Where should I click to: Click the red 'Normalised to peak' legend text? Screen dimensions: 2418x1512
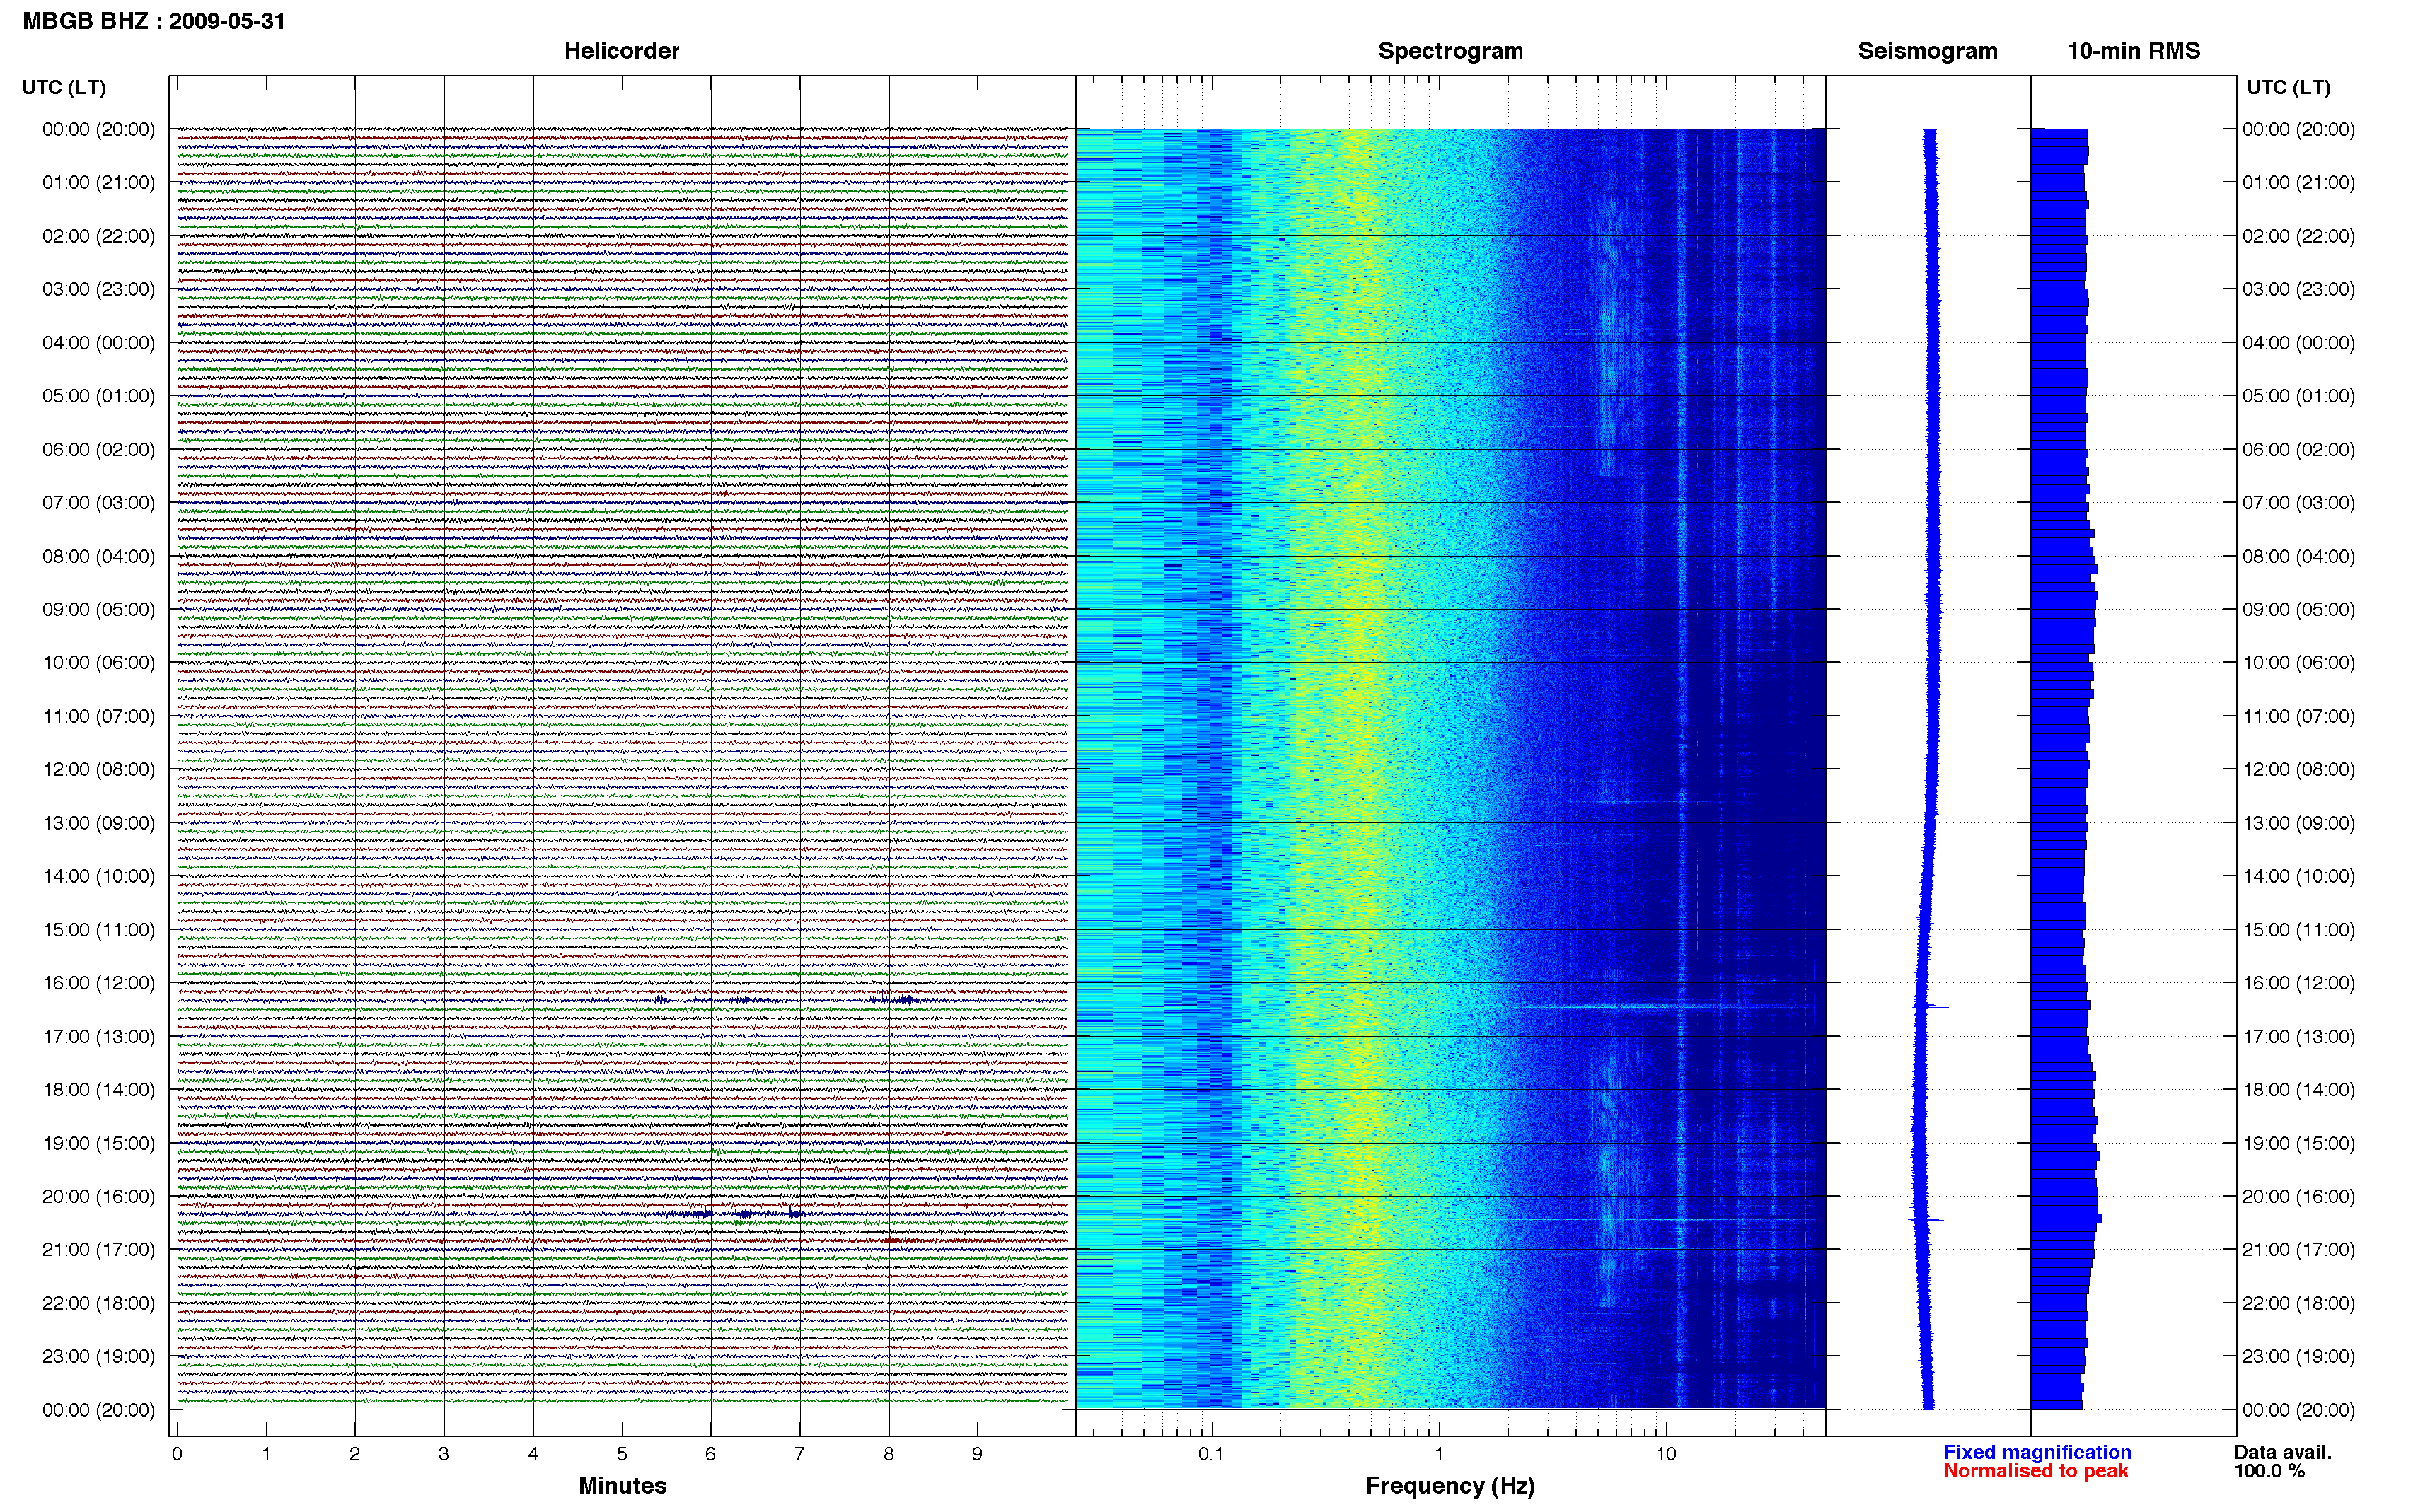(x=2036, y=1471)
